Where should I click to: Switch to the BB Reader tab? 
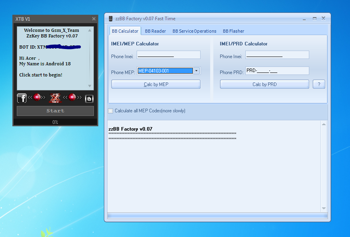click(x=155, y=31)
